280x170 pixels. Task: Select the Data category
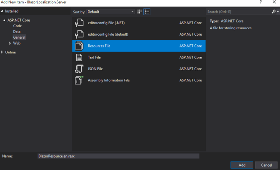point(17,31)
